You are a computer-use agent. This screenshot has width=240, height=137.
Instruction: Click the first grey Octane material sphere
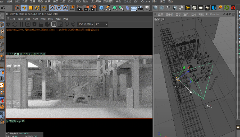155,8
